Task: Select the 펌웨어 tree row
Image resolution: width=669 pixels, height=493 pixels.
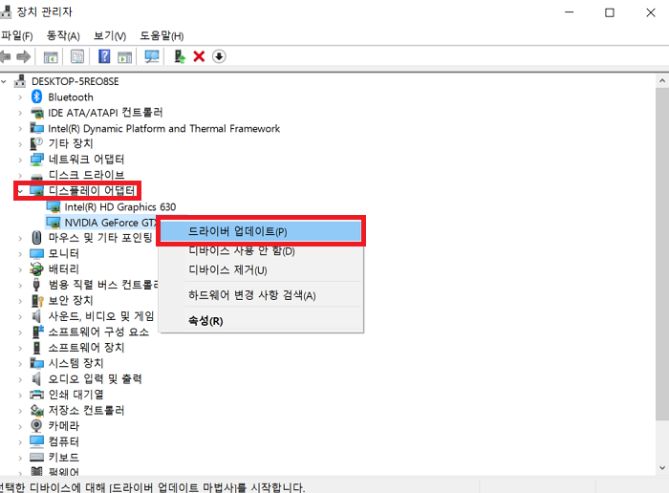Action: pos(63,472)
